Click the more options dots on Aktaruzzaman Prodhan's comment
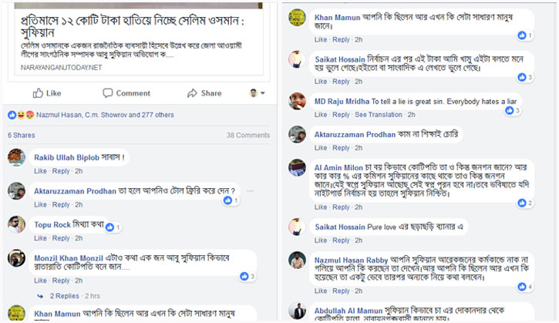Image resolution: width=559 pixels, height=323 pixels. [251, 191]
